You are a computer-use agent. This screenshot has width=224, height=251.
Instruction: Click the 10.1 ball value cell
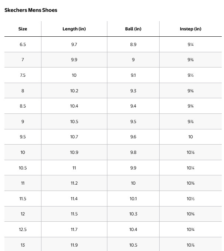(x=133, y=199)
